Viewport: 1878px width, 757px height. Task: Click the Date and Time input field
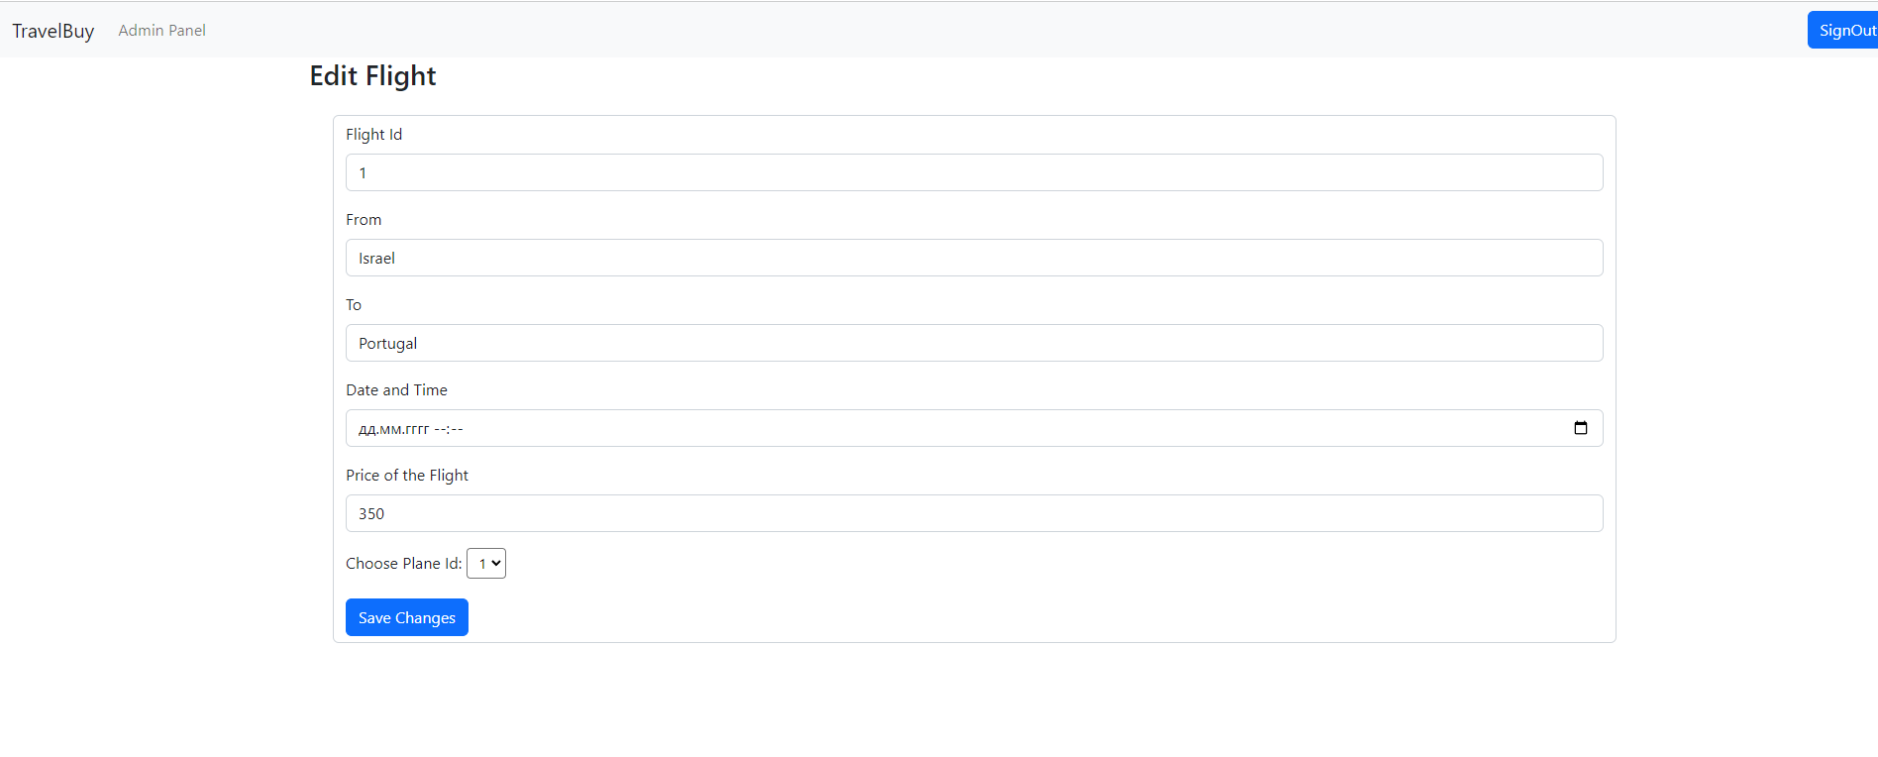tap(891, 428)
